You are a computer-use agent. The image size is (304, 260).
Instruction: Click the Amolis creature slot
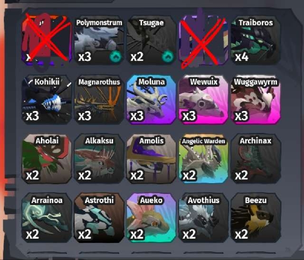coord(151,159)
